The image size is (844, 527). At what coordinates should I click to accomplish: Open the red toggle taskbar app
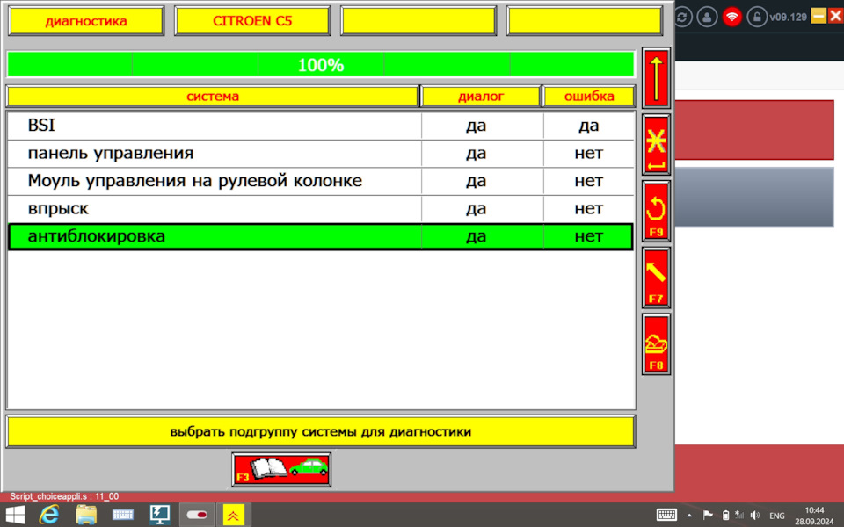[196, 516]
